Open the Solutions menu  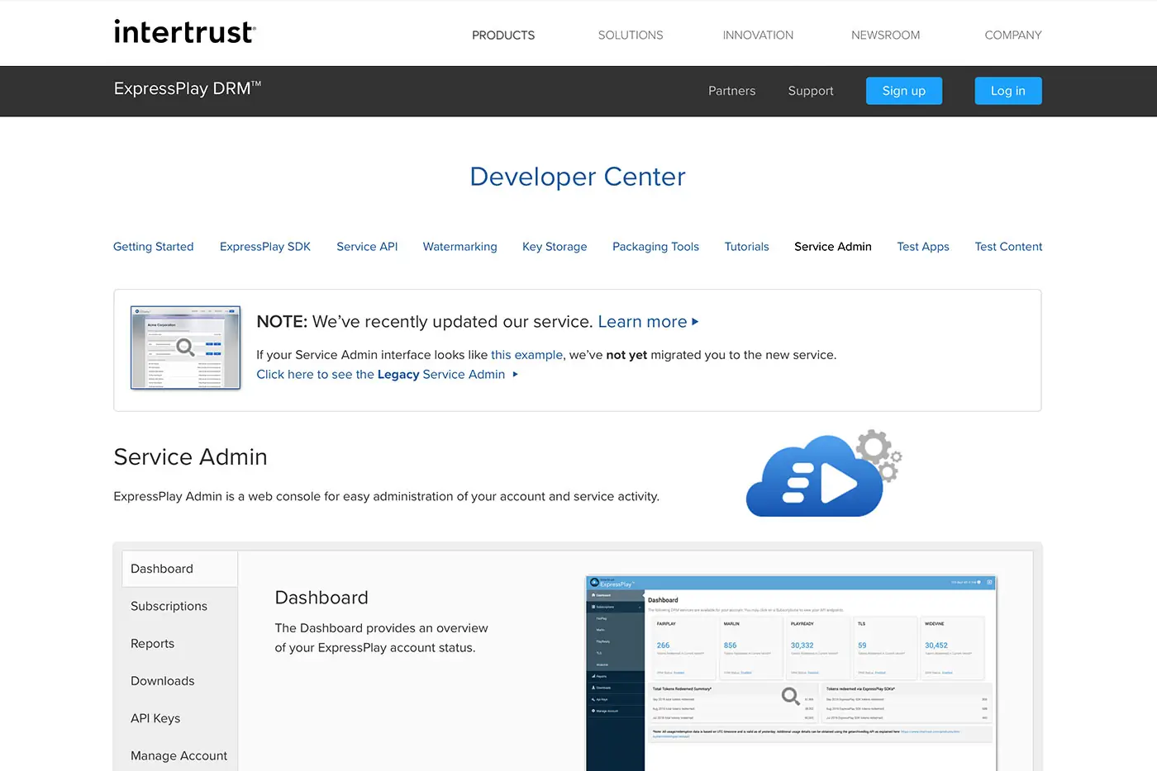pos(631,35)
